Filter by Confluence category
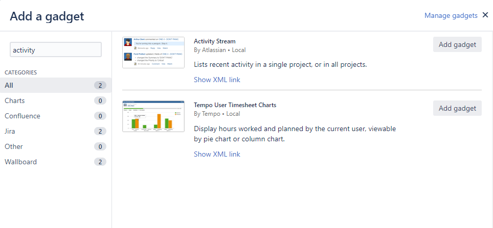This screenshot has width=493, height=228. pyautogui.click(x=22, y=116)
